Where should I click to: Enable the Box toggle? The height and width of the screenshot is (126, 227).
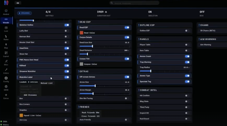[67, 98]
